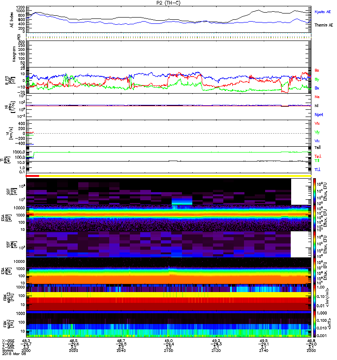
Task: Click the '2200' time tick label
Action: pyautogui.click(x=311, y=351)
